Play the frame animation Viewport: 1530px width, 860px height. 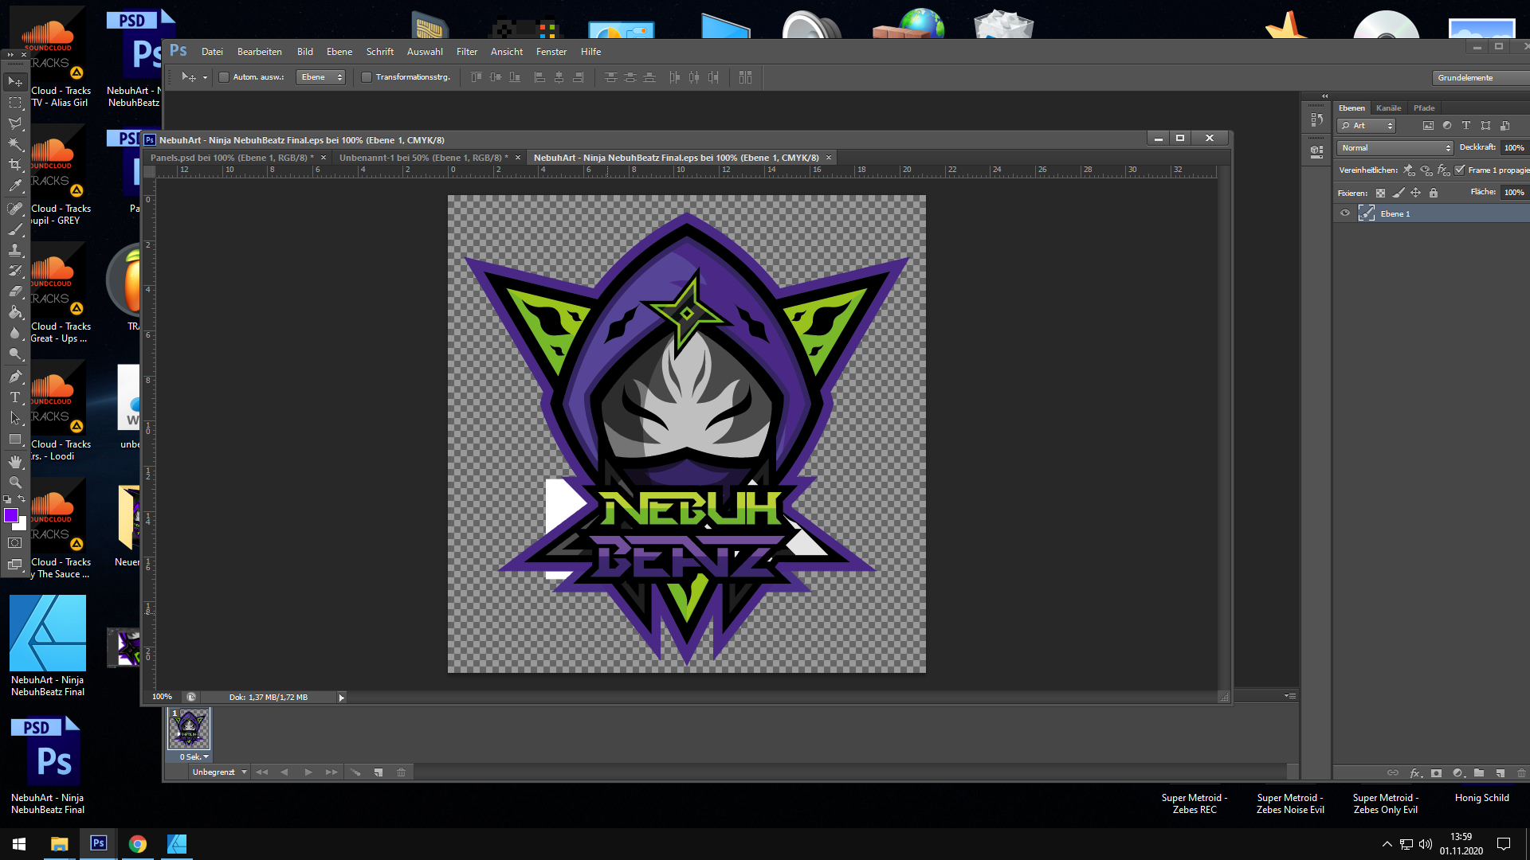(x=308, y=772)
